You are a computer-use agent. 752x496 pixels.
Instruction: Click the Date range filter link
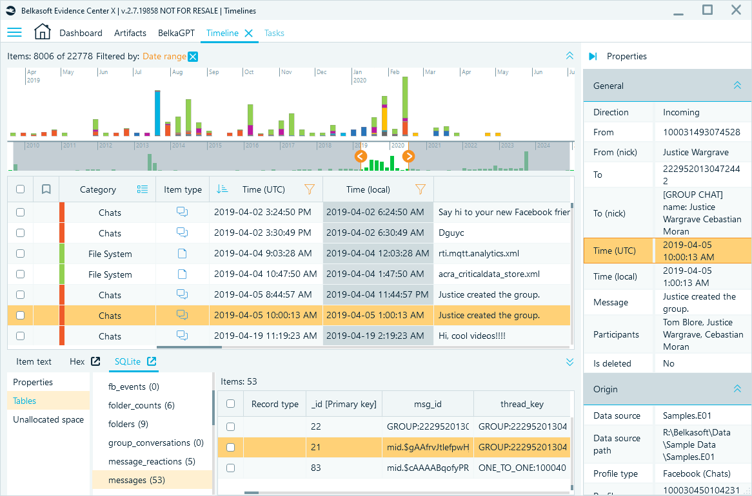click(x=164, y=57)
